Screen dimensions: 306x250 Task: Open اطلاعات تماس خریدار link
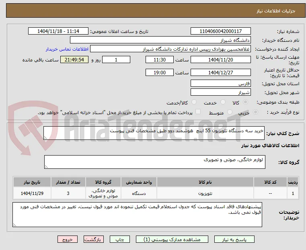pyautogui.click(x=67, y=49)
